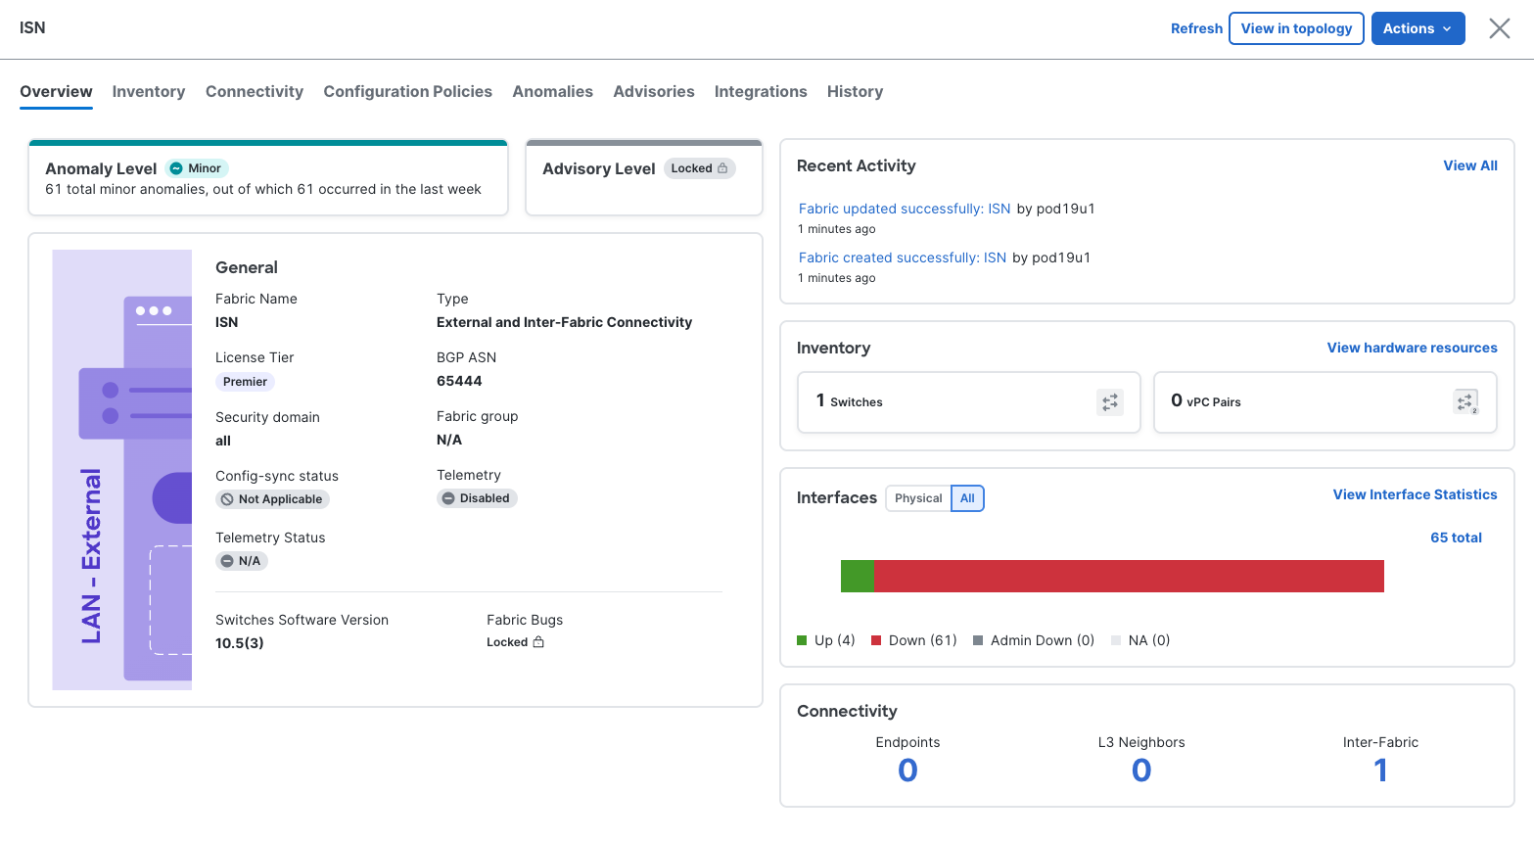Screen dimensions: 1534x842
Task: Open the Inventory tab
Action: point(149,91)
